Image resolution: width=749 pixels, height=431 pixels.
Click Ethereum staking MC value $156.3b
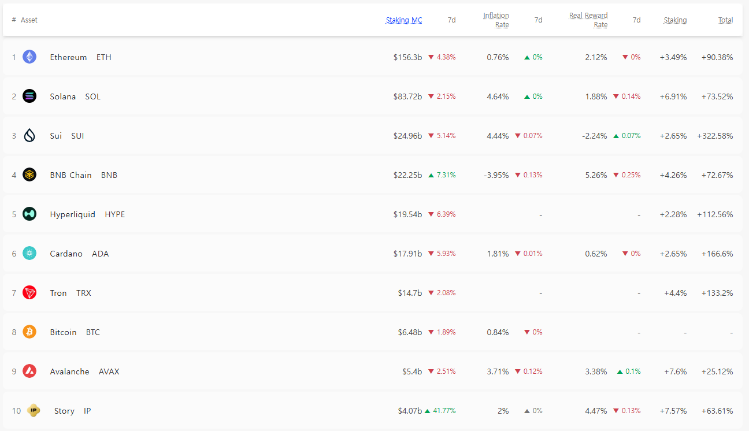[408, 57]
